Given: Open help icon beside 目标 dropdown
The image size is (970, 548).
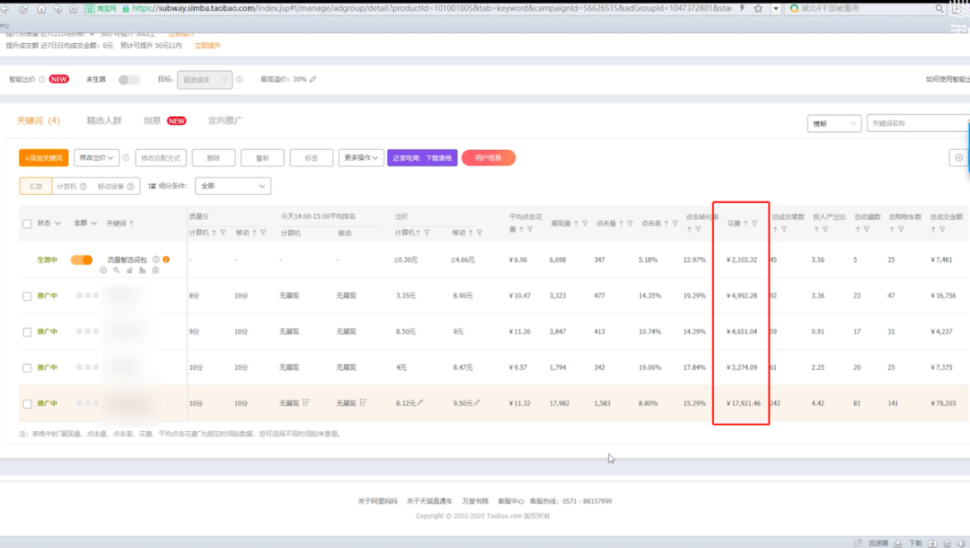Looking at the screenshot, I should point(240,79).
